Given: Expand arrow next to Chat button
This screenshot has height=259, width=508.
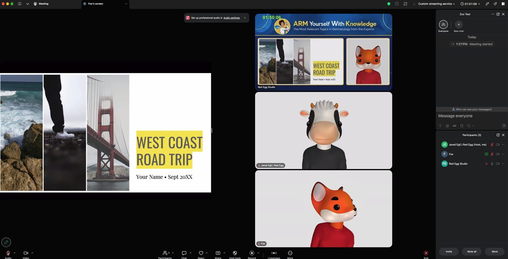Looking at the screenshot, I should point(190,253).
